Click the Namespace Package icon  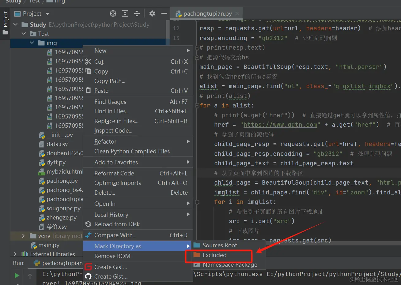pos(197,265)
